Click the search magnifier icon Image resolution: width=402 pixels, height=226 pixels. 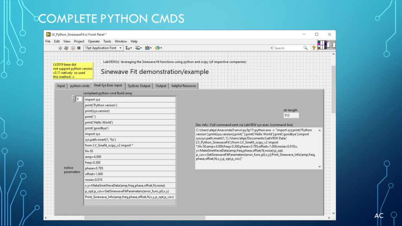(x=305, y=48)
